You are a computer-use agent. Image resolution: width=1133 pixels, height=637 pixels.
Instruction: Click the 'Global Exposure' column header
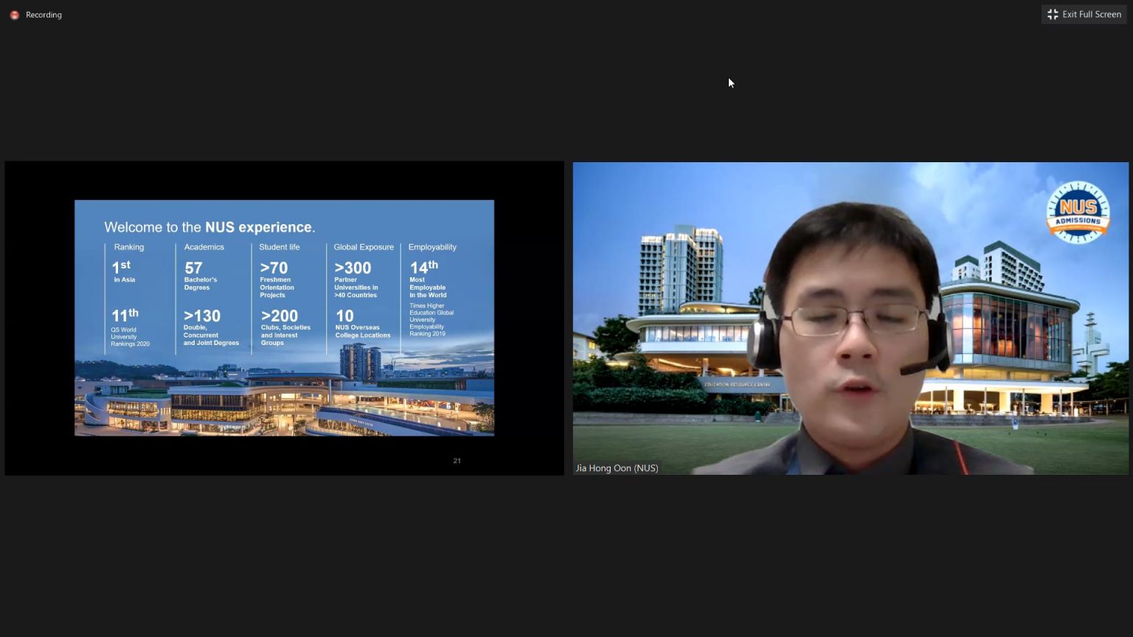tap(364, 247)
